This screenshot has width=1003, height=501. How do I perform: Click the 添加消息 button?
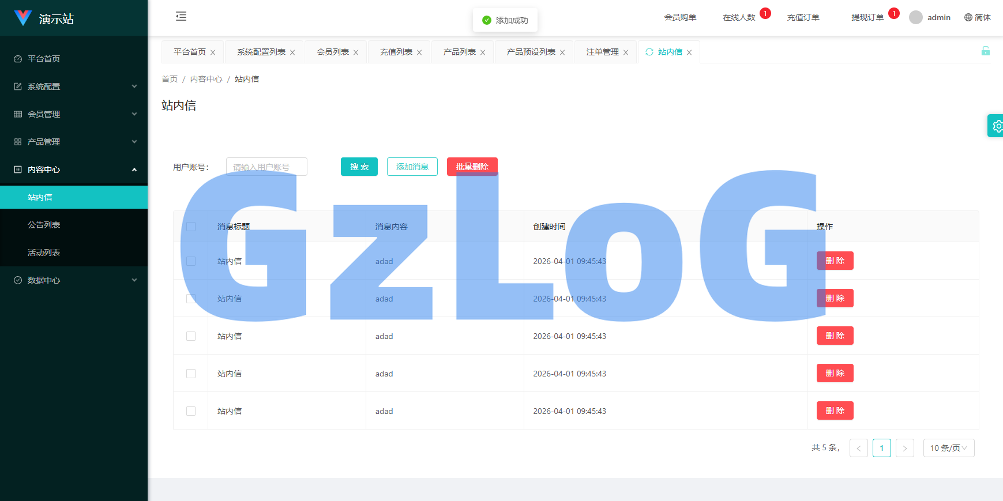click(412, 167)
